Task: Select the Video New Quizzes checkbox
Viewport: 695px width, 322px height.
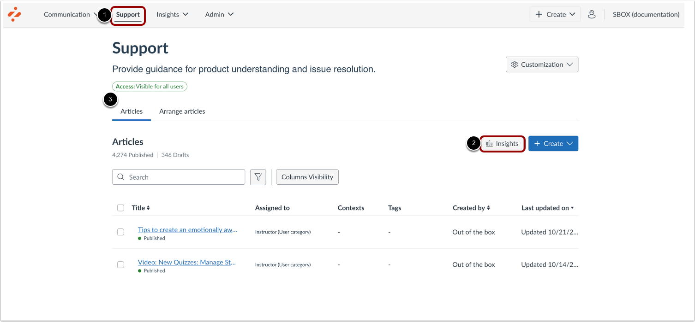Action: point(120,264)
